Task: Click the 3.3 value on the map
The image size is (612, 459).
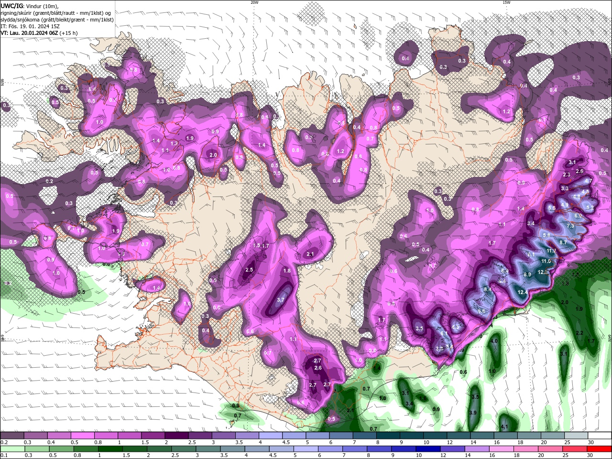Action: point(564,189)
